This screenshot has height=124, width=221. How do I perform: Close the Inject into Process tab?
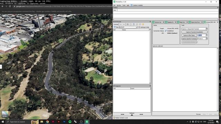point(202,22)
